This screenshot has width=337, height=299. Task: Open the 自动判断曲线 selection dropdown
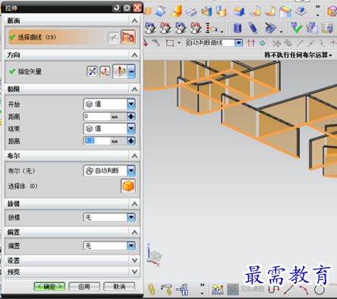click(238, 43)
